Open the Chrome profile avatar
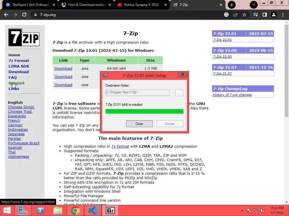This screenshot has height=216, width=289. click(x=274, y=15)
